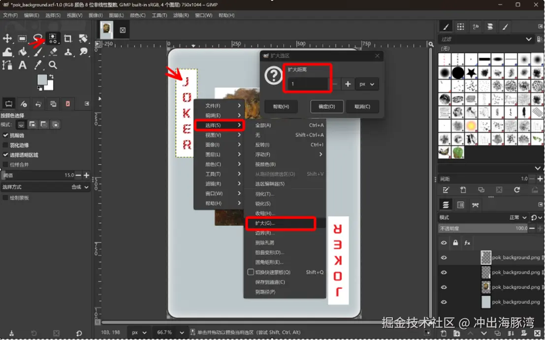Screen dimensions: 545x340
Task: Toggle the 选择透明区域 checkbox
Action: coord(5,155)
